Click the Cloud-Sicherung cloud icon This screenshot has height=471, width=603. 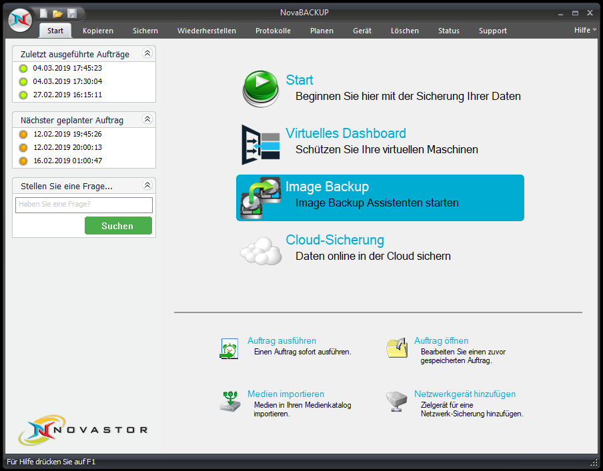click(x=261, y=251)
